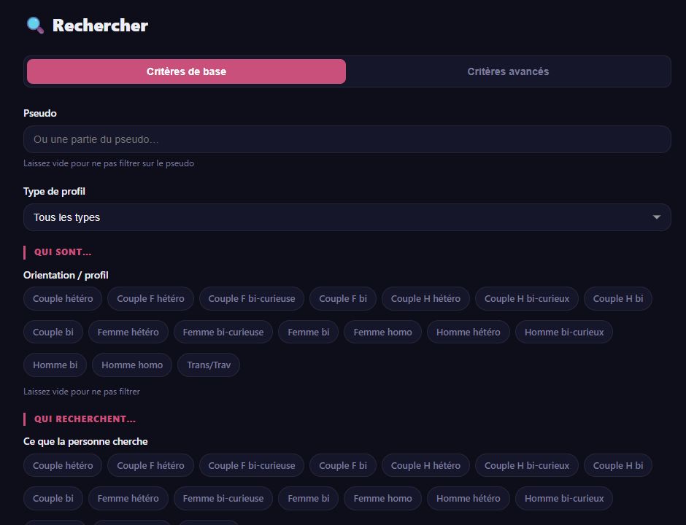Select the Tous les types combo box
The width and height of the screenshot is (686, 525).
coord(347,217)
